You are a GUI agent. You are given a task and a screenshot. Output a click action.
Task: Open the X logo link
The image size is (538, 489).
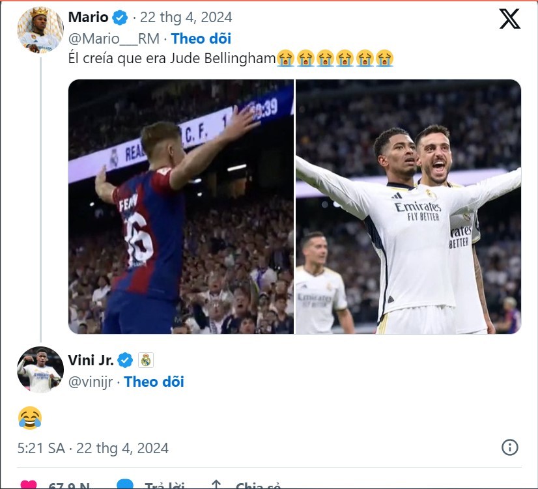coord(509,19)
